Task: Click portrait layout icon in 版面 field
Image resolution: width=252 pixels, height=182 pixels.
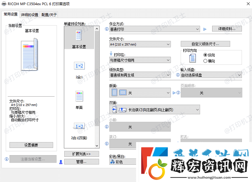Action: [x=114, y=92]
